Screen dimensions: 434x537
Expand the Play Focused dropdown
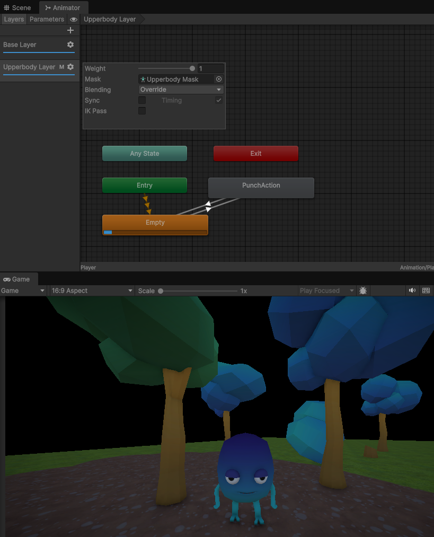coord(326,290)
